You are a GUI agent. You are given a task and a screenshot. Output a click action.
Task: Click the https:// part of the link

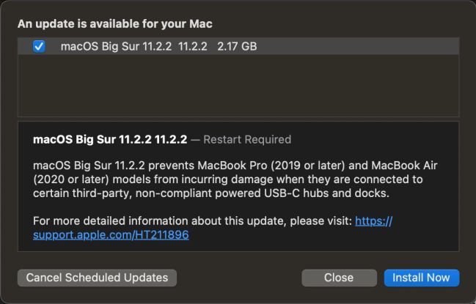[x=374, y=221]
